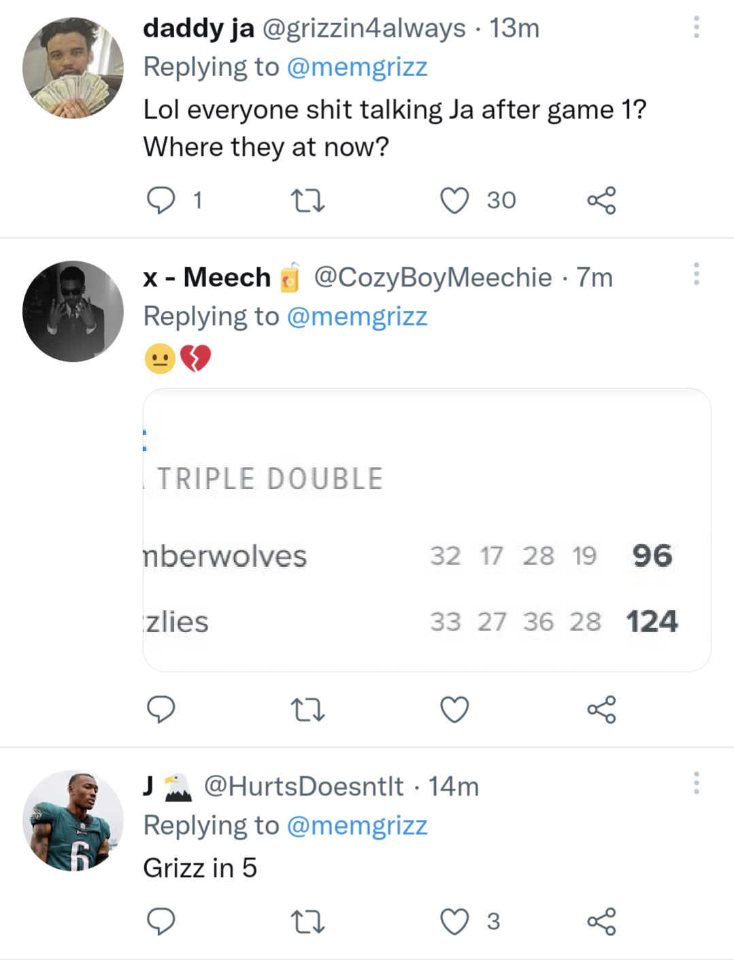This screenshot has height=960, width=734.
Task: Click the @HurtsDoesntlt handle
Action: pyautogui.click(x=305, y=787)
